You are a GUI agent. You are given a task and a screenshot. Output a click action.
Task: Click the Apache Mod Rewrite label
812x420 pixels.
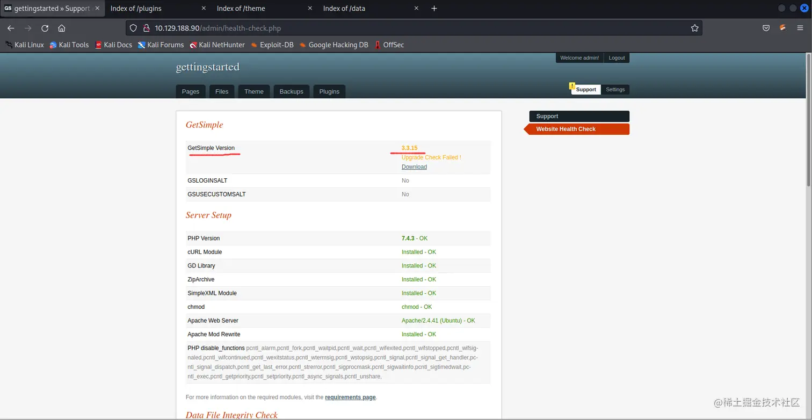coord(214,335)
